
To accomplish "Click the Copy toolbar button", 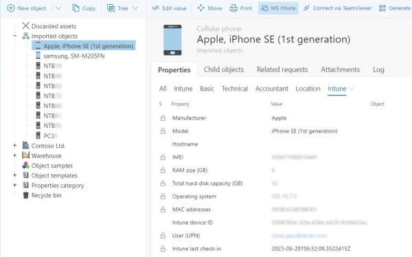I will click(84, 8).
